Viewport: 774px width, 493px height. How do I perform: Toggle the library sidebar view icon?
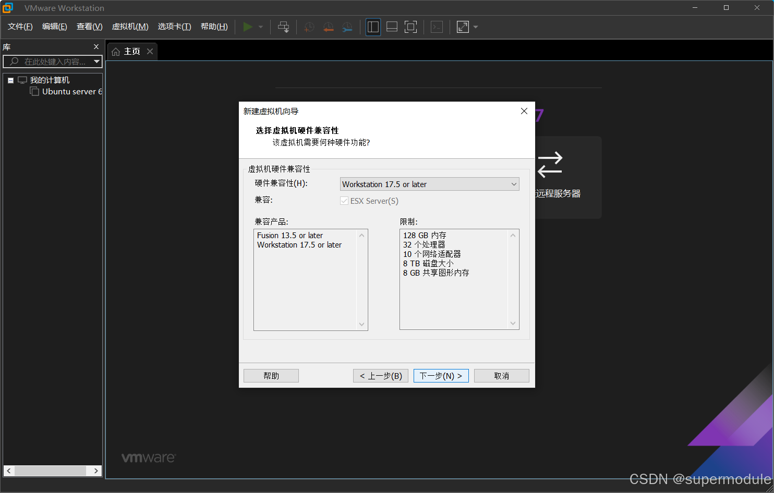point(373,27)
